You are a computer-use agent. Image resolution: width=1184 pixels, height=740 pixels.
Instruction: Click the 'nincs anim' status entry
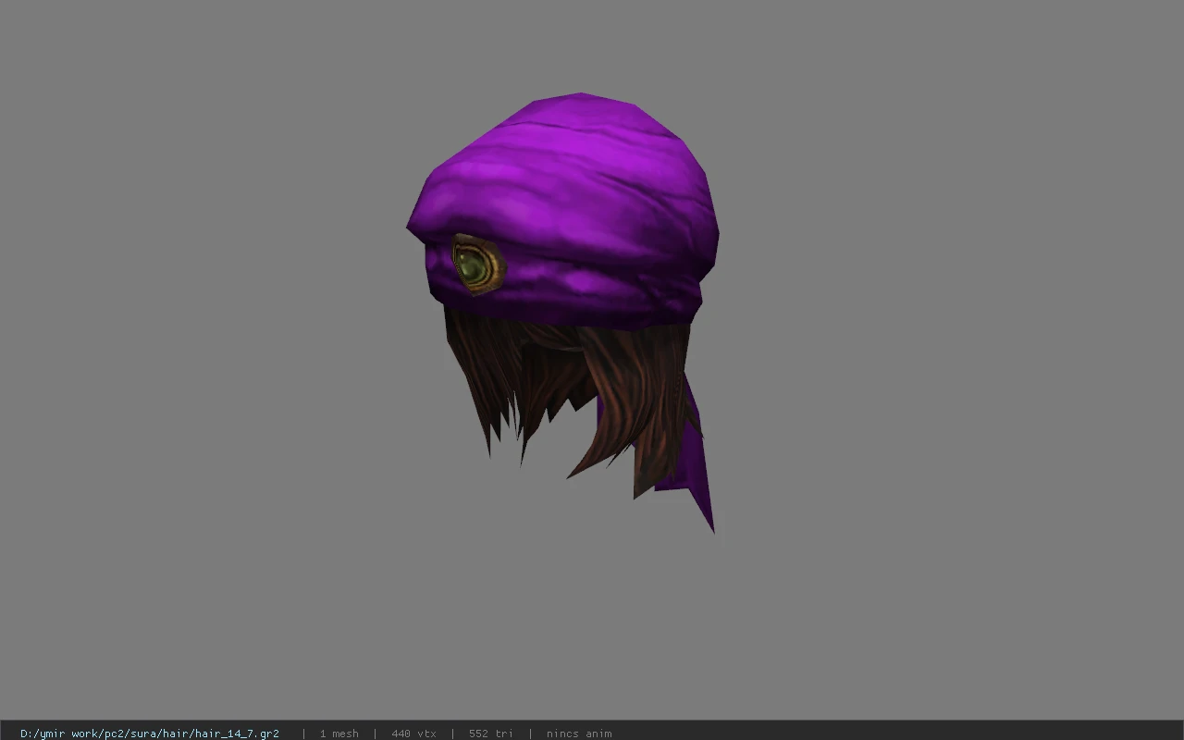click(x=579, y=734)
